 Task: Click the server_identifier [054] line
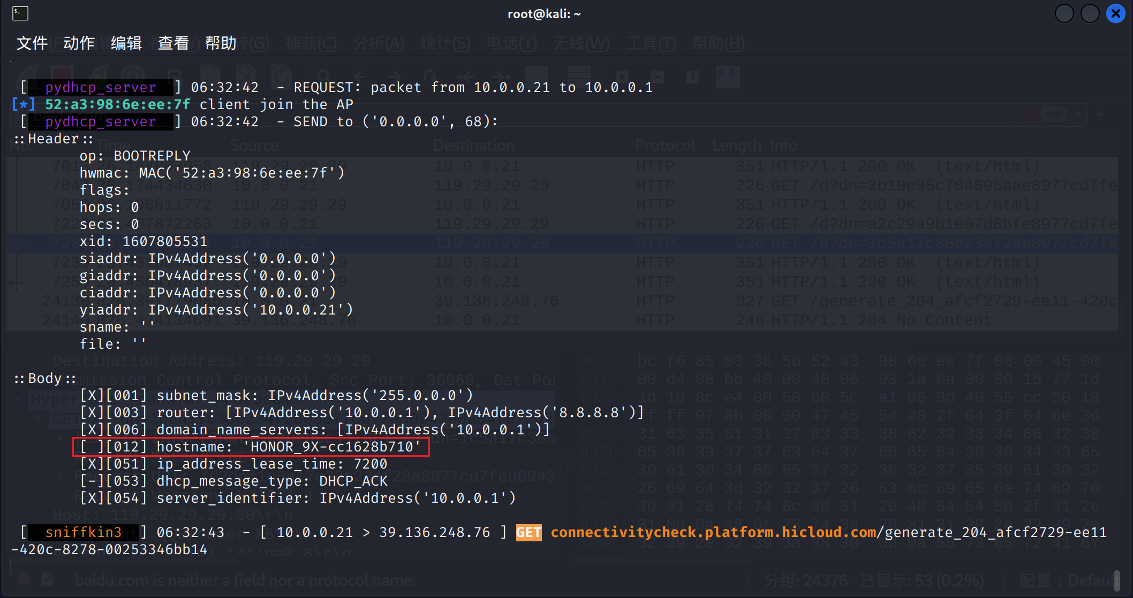298,498
